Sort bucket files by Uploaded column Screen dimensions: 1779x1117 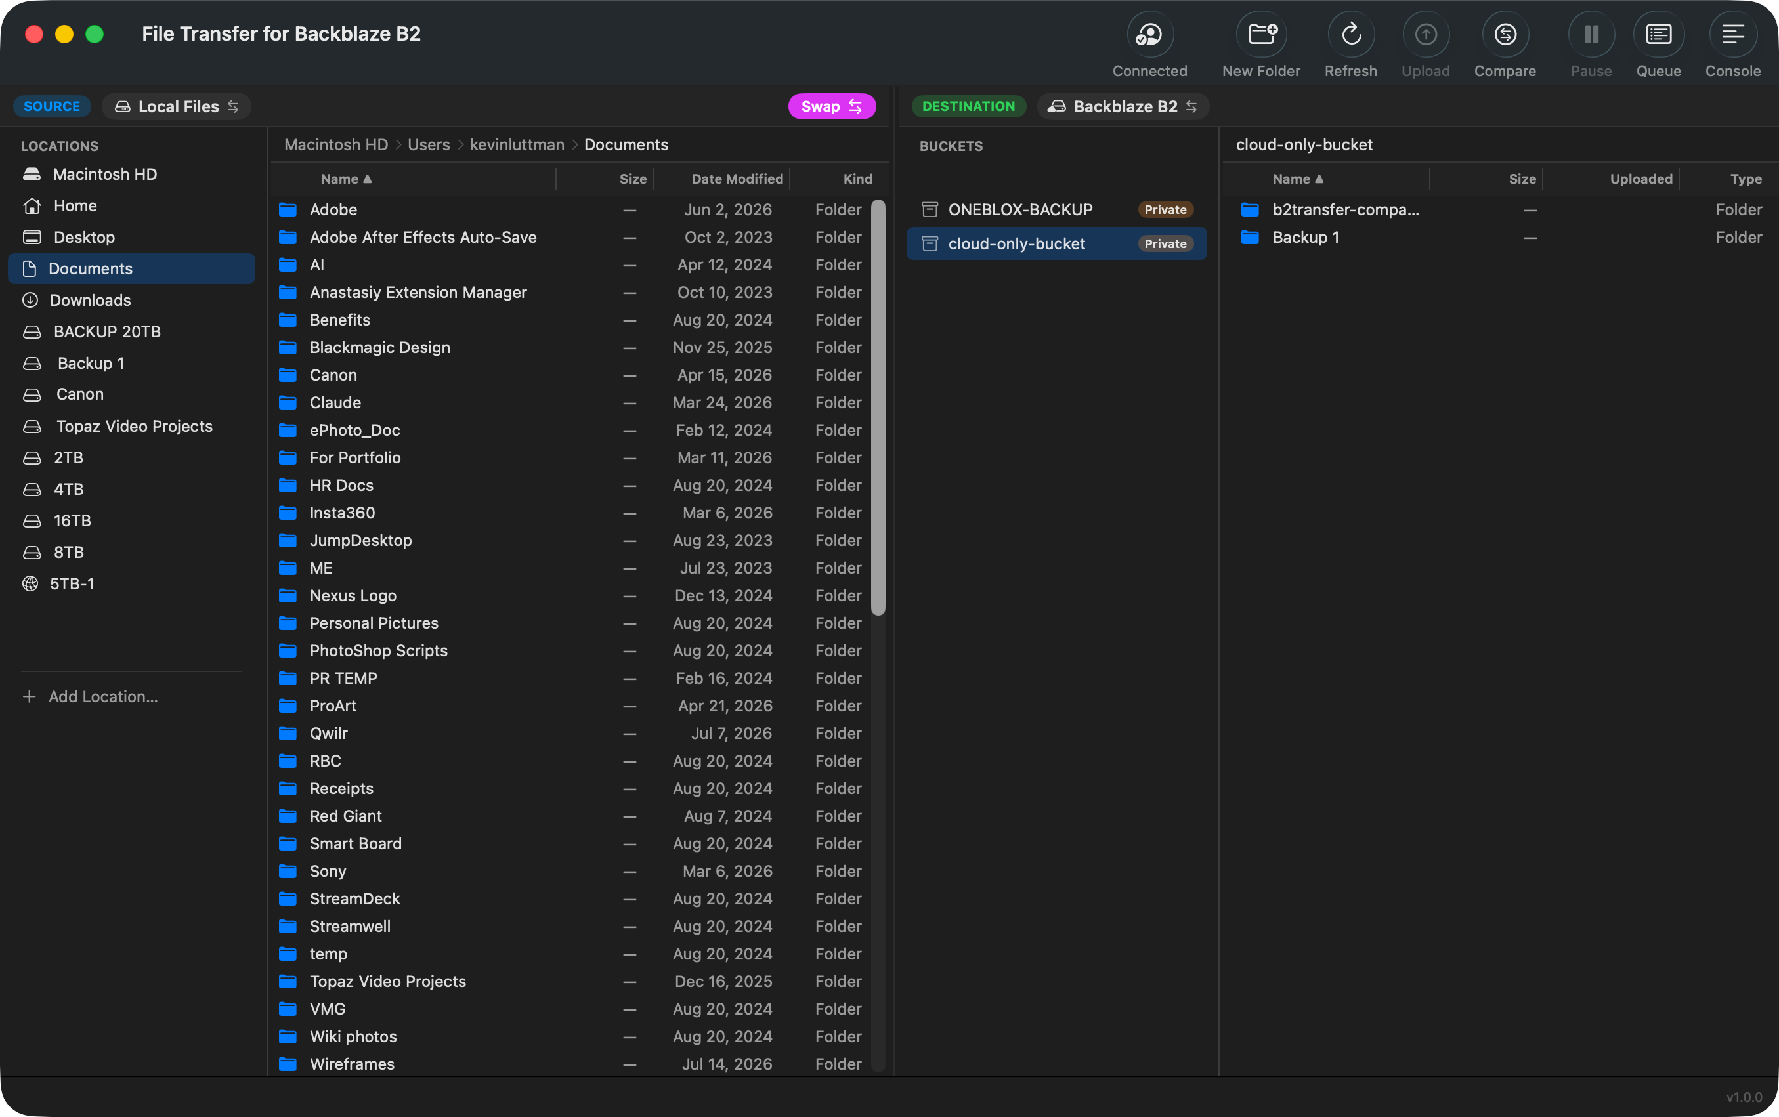click(1641, 179)
